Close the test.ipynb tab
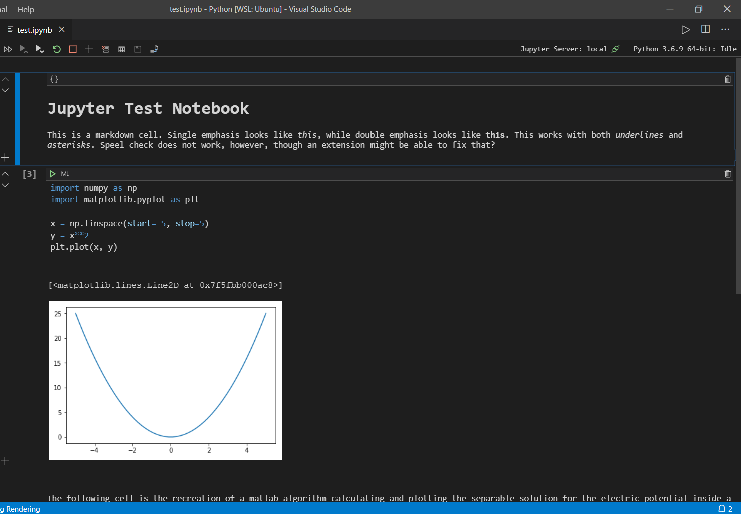Screen dimensions: 741x514 tap(62, 30)
